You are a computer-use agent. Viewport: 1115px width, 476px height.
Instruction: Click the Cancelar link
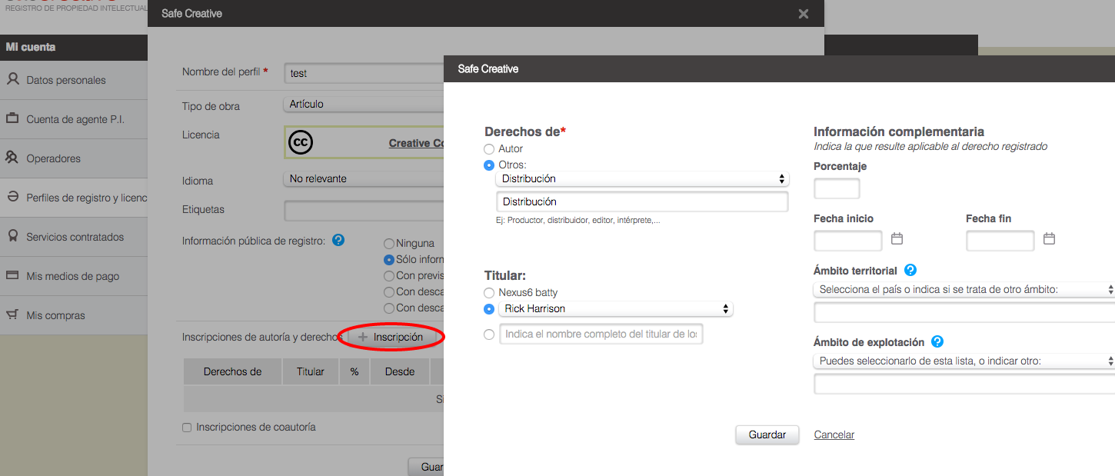(834, 435)
